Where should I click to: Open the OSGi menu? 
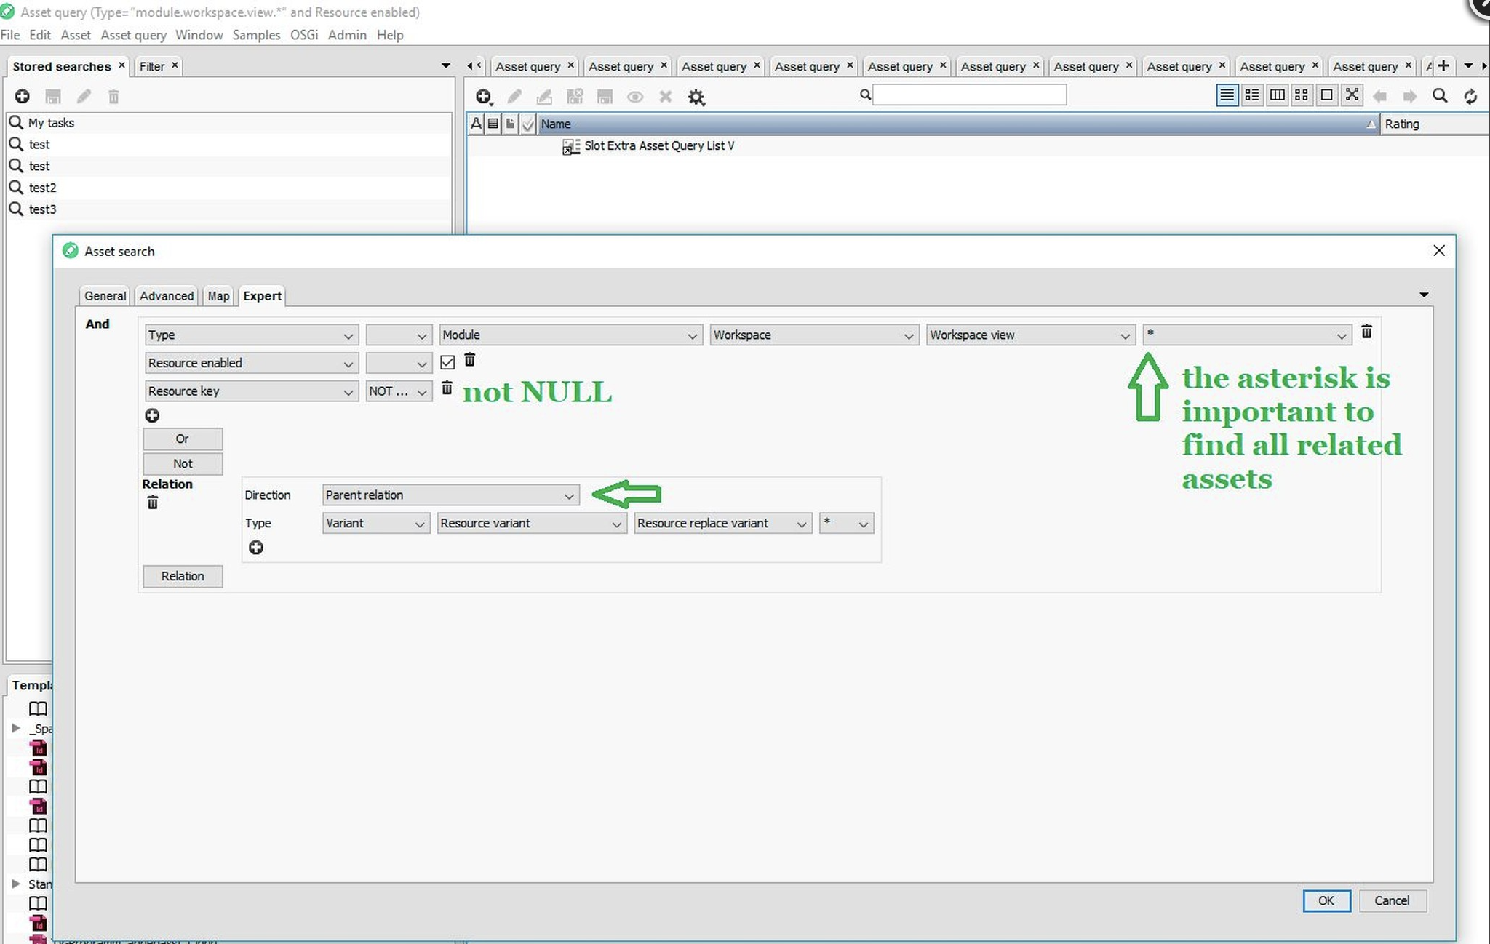303,35
